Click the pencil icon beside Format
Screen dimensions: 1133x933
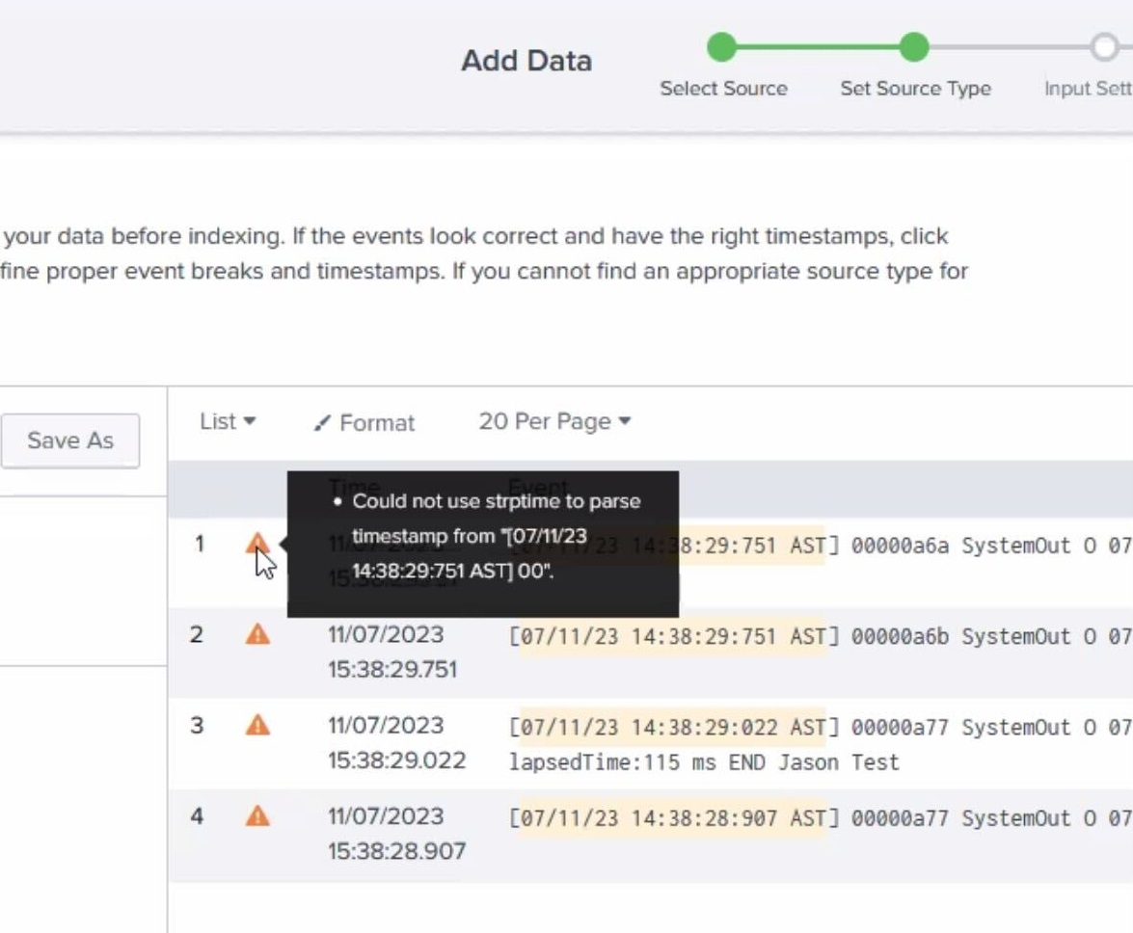[323, 423]
